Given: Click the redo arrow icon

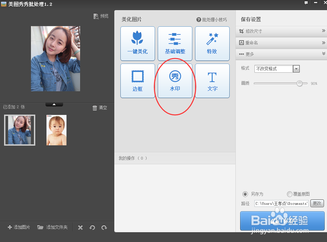Looking at the screenshot, I should [104, 227].
